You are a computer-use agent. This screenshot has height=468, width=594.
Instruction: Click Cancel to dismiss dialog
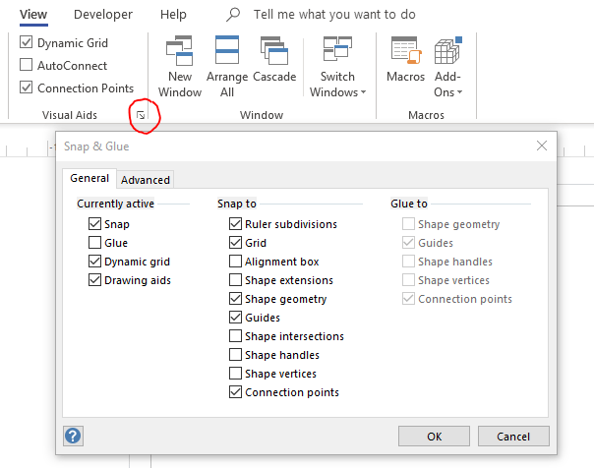tap(513, 436)
